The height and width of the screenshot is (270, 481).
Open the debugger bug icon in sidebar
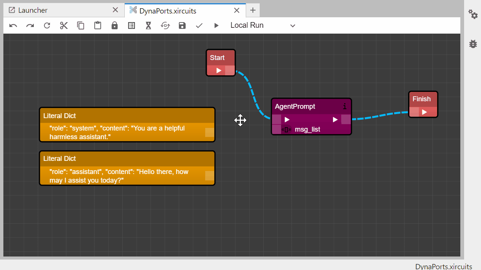coord(473,44)
